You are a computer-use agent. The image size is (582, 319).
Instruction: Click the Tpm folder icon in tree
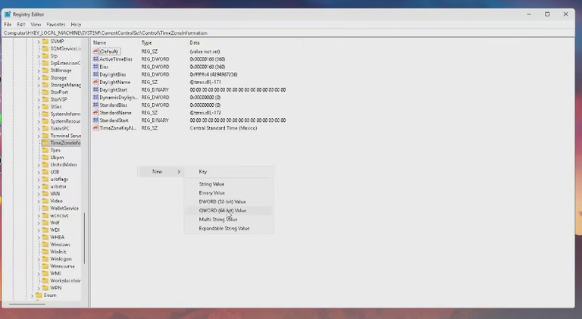45,150
